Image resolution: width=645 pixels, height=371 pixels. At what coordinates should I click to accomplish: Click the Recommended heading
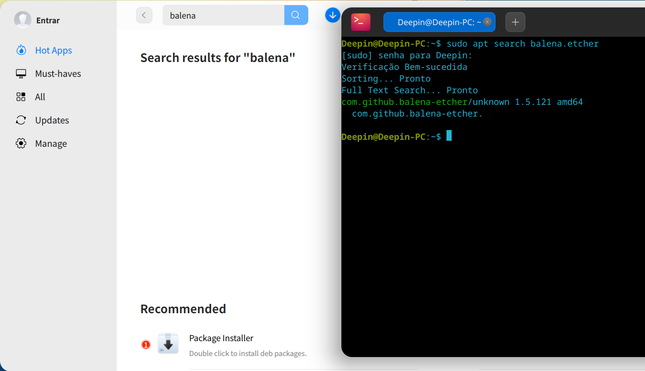[x=183, y=309]
